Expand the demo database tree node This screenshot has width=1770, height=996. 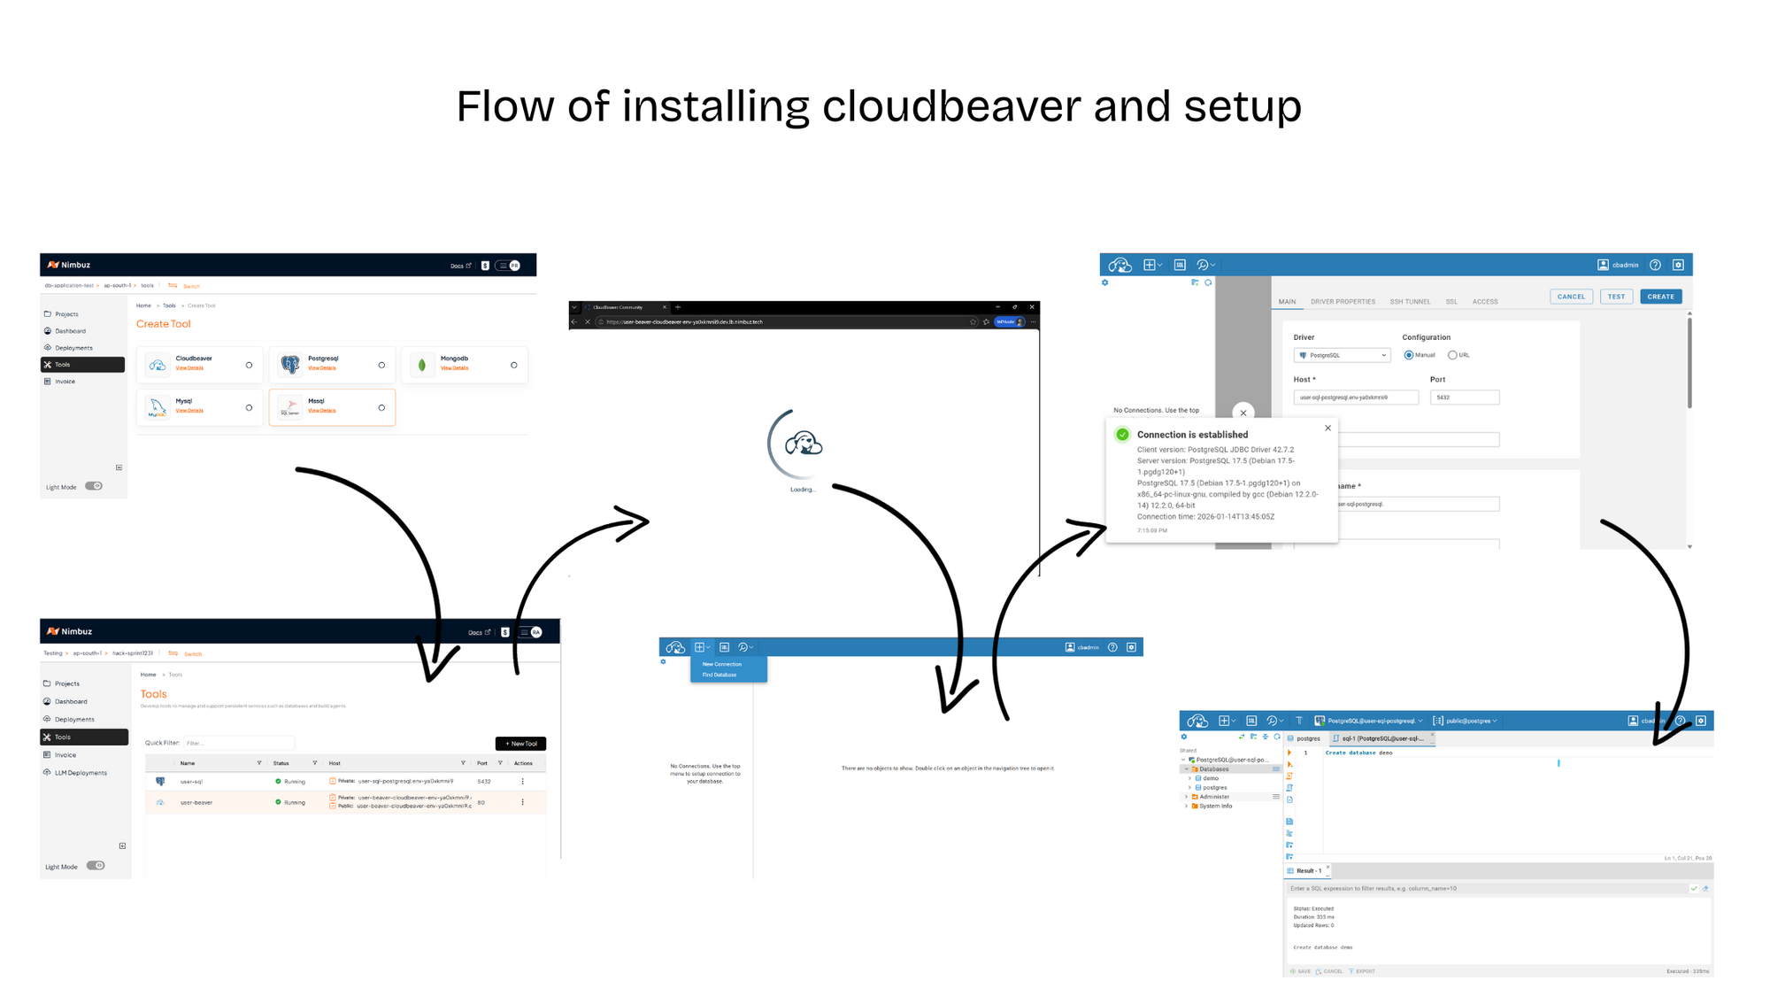1190,778
